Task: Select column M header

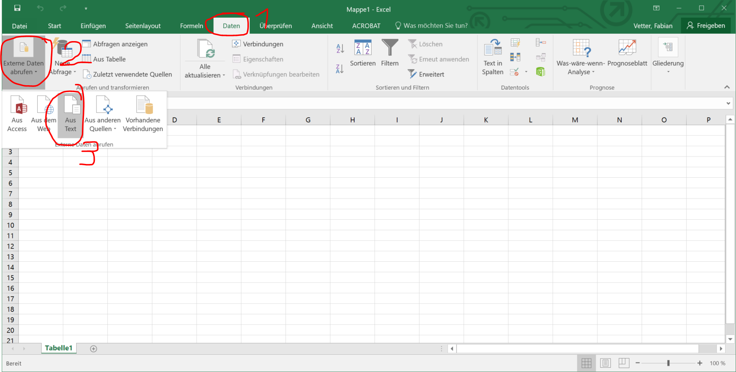Action: [x=575, y=120]
